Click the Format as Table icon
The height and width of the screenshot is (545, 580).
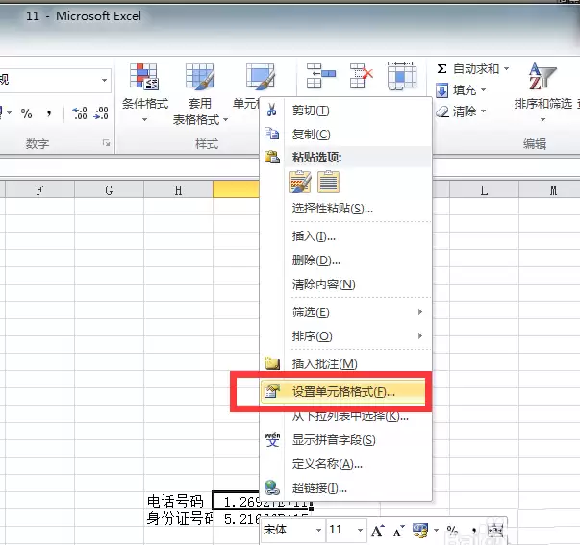click(x=199, y=78)
